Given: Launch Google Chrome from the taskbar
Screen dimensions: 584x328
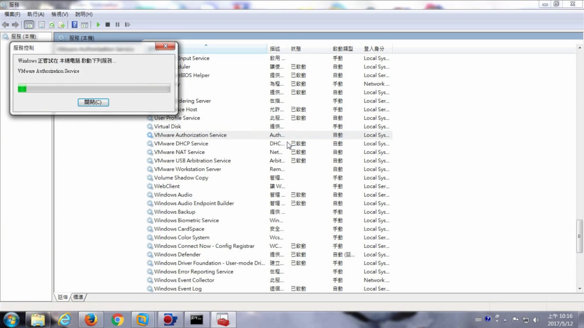Looking at the screenshot, I should pyautogui.click(x=117, y=320).
